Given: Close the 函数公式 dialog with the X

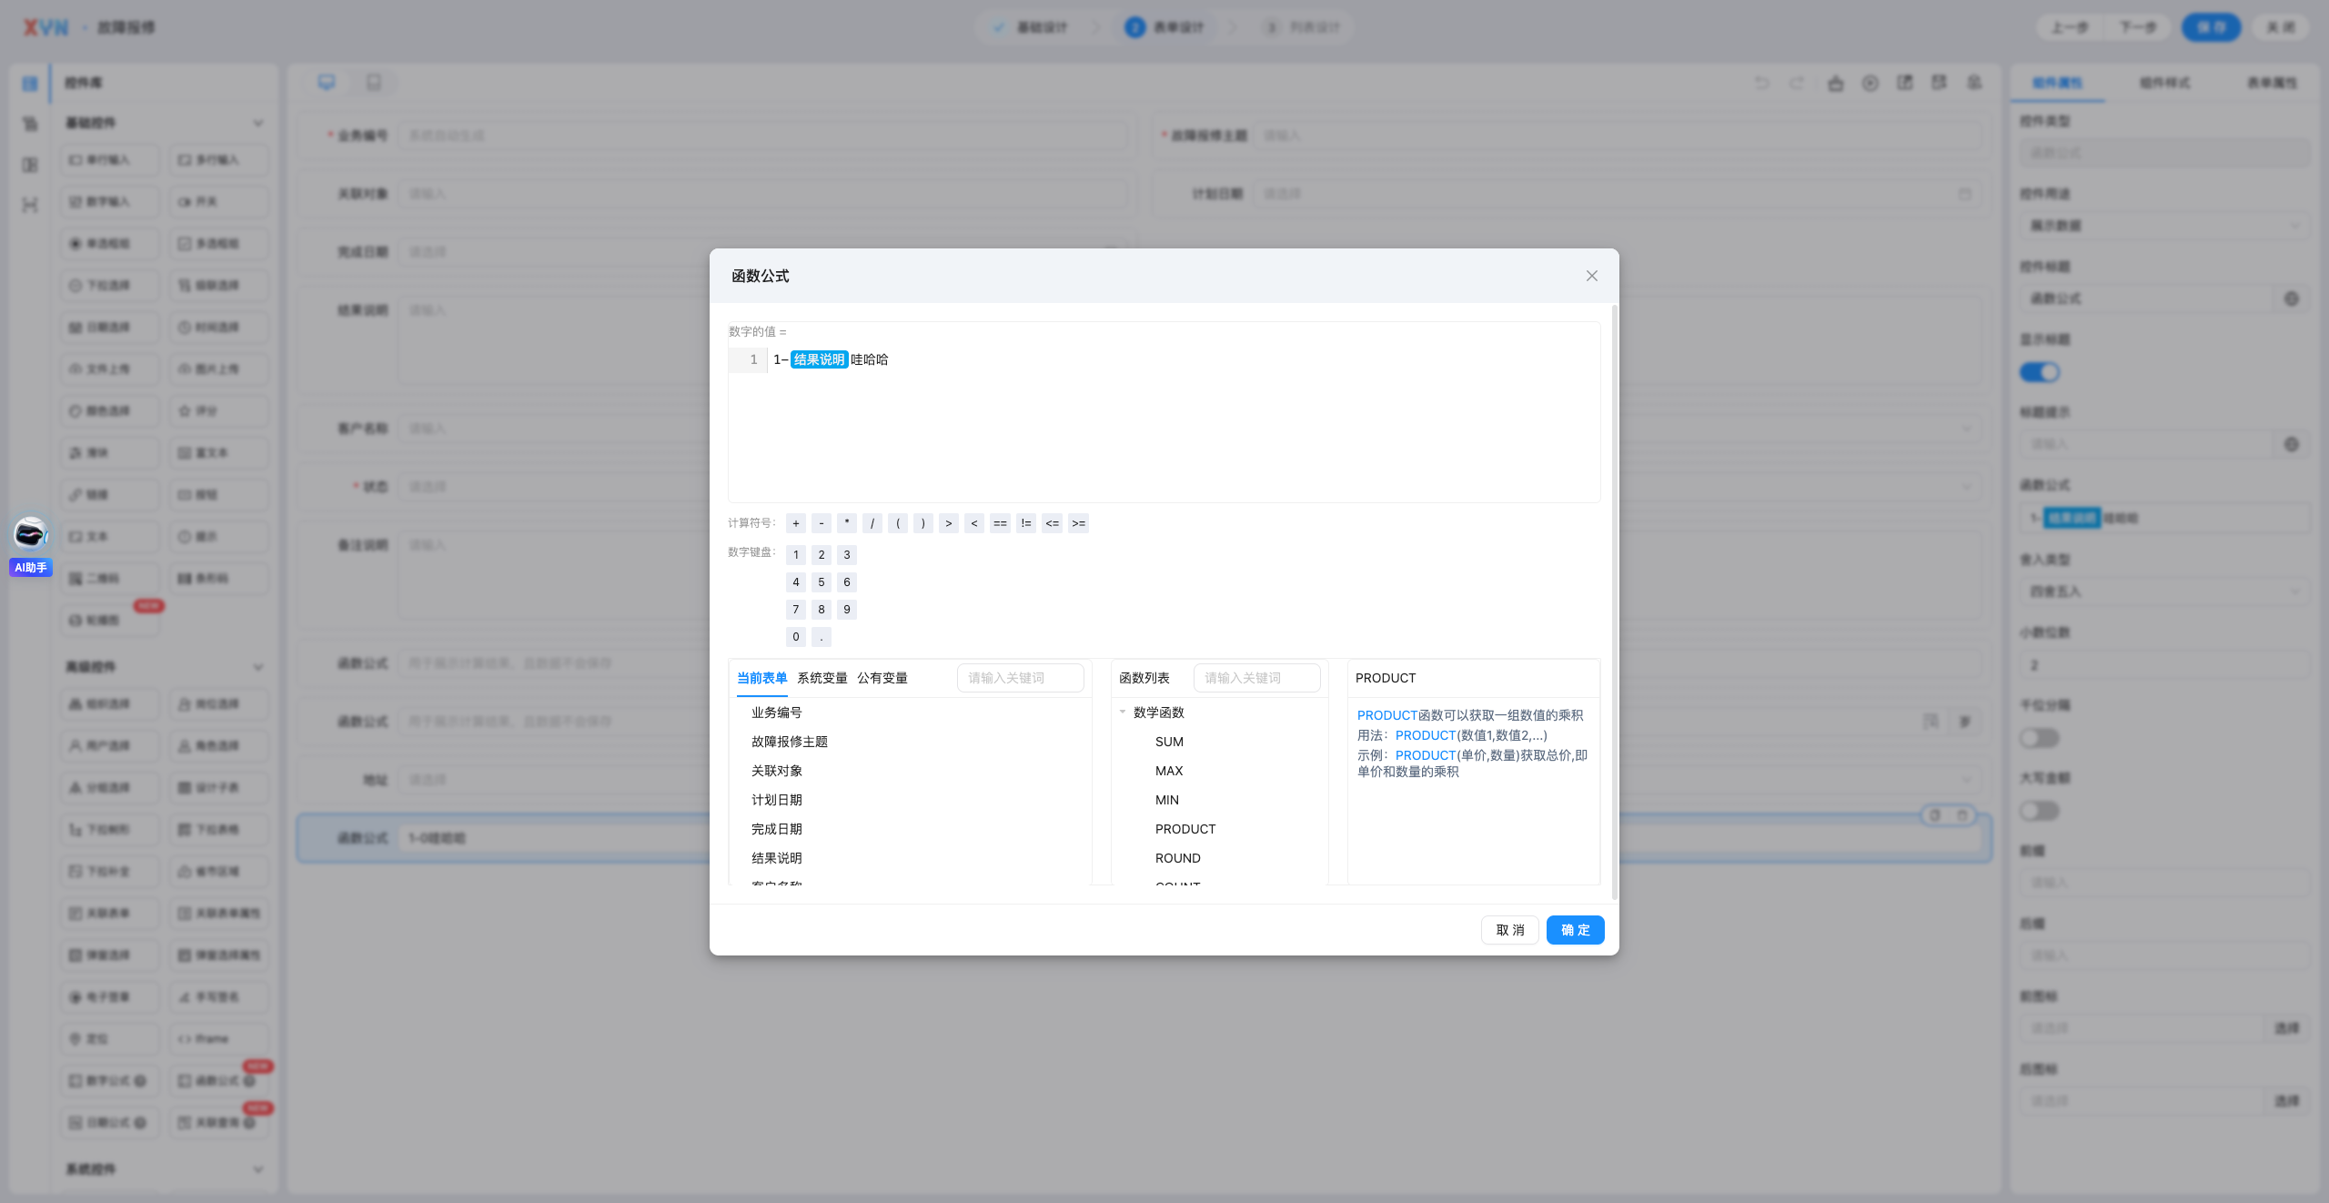Looking at the screenshot, I should tap(1591, 276).
